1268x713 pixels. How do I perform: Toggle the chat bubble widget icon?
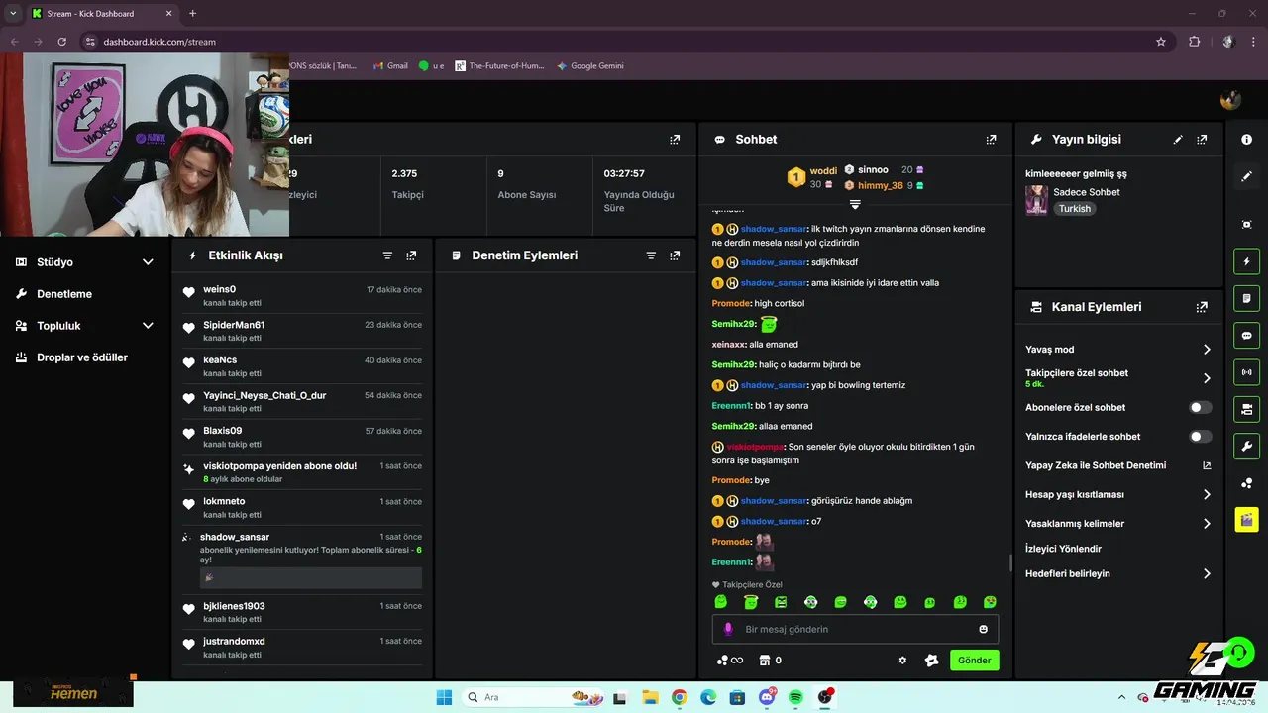[1246, 335]
